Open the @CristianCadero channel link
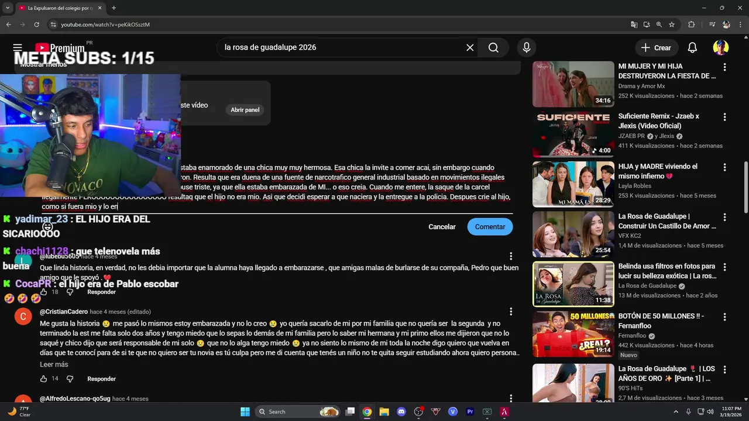Screen dimensions: 749x421 (x=64, y=312)
